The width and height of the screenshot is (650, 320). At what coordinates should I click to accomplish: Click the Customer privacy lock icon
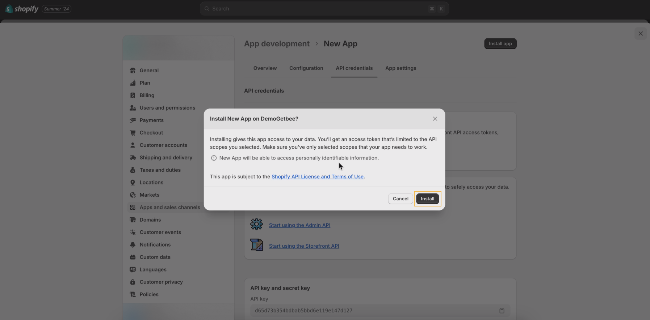(133, 282)
